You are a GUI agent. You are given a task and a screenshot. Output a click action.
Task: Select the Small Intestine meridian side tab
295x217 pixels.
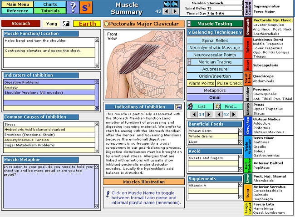[248, 78]
